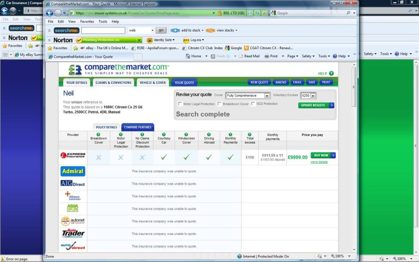Switch to VEHICLE & COVER tab
The height and width of the screenshot is (262, 419).
(x=153, y=83)
